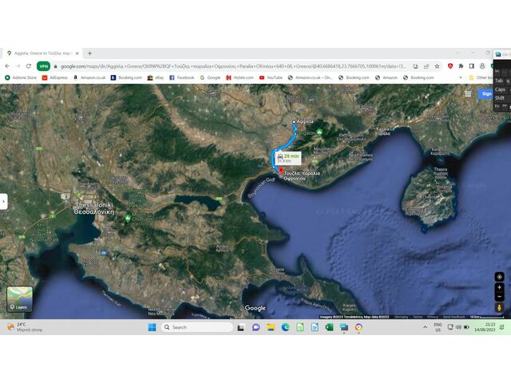The height and width of the screenshot is (383, 511).
Task: Reload the Google Maps page
Action: (x=29, y=66)
